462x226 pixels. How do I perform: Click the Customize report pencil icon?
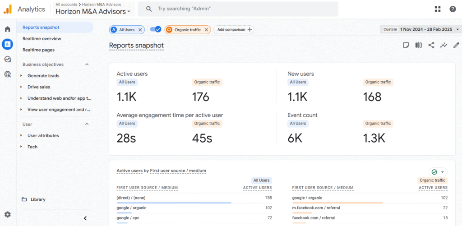456,45
